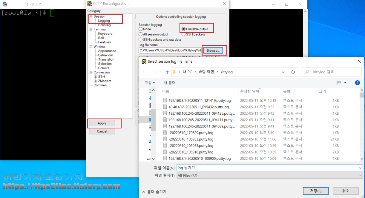Sort files by 이름 column header
The width and height of the screenshot is (365, 198).
[x=199, y=91]
